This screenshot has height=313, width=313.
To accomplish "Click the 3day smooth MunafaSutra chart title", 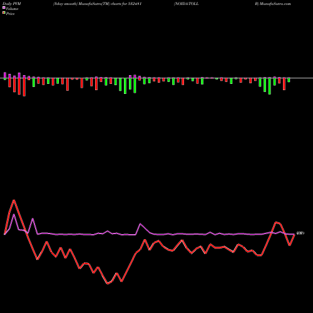I will tap(98, 4).
